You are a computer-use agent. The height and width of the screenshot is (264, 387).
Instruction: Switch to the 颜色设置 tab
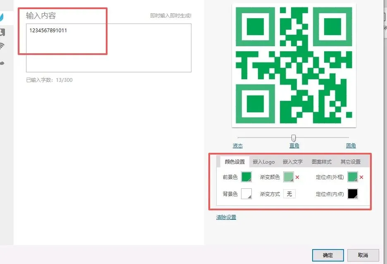tap(235, 162)
